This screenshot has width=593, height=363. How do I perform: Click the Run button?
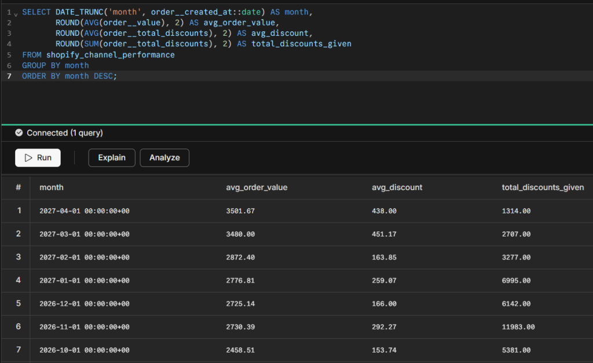tap(38, 158)
